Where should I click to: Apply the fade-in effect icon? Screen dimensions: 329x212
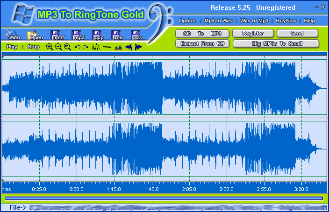coord(129,47)
